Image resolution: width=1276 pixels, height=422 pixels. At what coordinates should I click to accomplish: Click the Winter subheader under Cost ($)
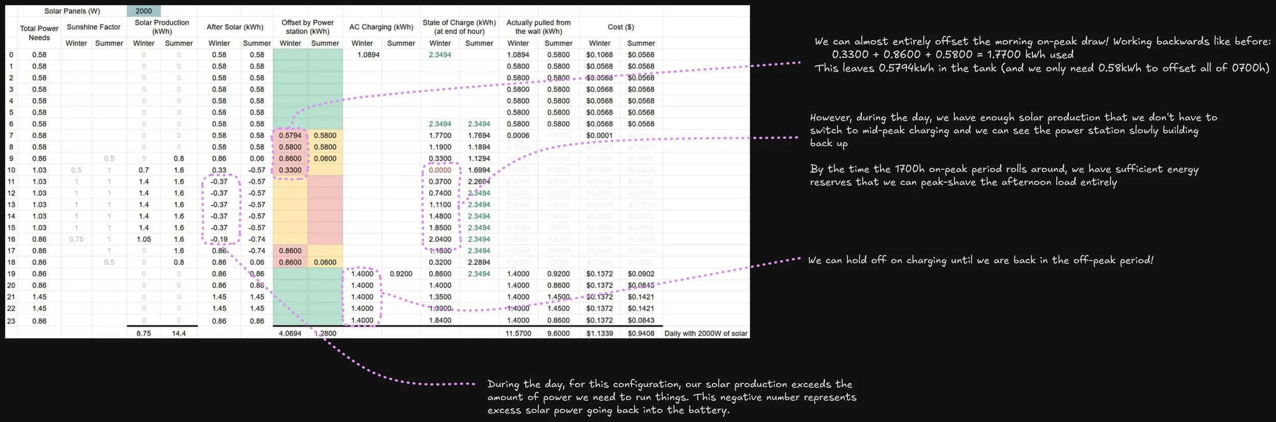(600, 43)
